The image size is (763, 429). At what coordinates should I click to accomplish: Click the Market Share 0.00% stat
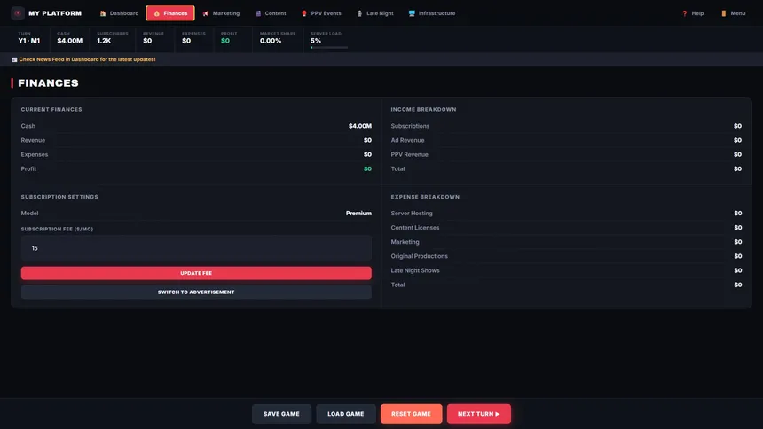pos(278,38)
